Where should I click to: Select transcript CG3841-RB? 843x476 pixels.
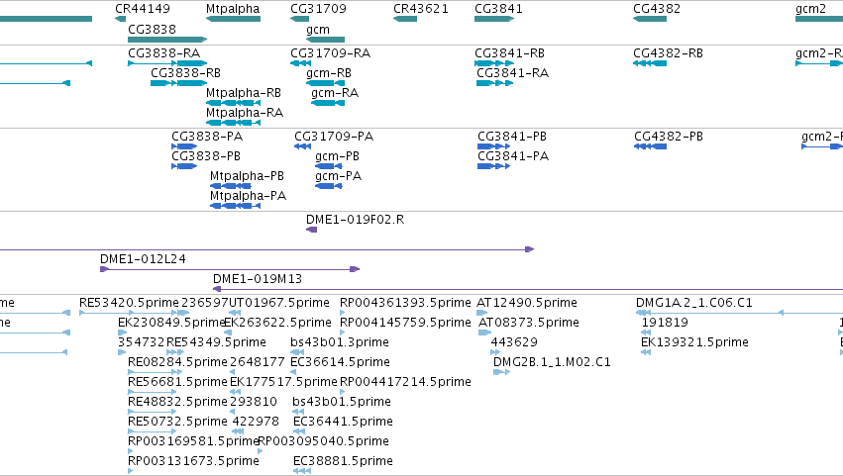[x=509, y=53]
